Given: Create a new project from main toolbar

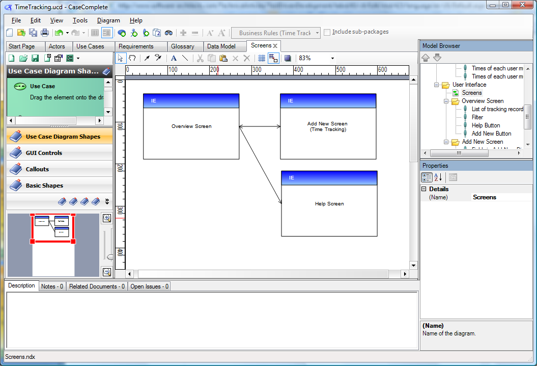Looking at the screenshot, I should (10, 33).
